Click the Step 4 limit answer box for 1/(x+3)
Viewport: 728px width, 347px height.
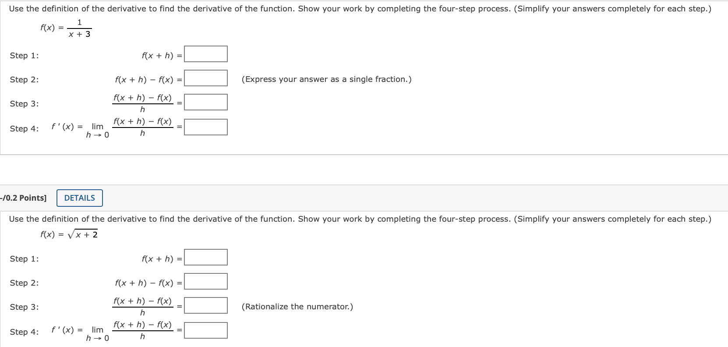click(x=205, y=127)
